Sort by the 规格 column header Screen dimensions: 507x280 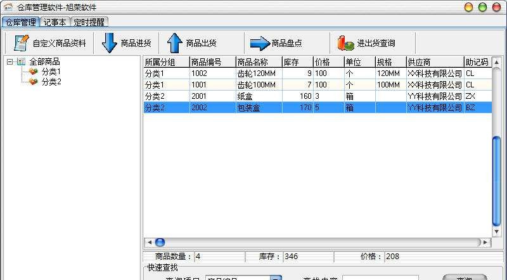click(x=391, y=61)
